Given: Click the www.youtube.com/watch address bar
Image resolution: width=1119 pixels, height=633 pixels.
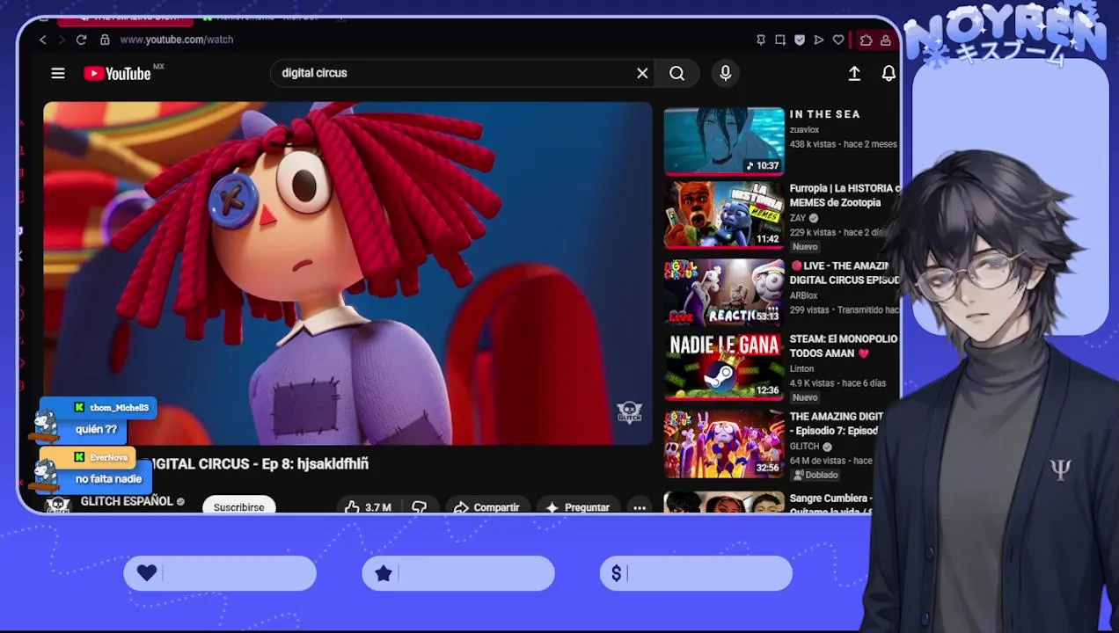Looking at the screenshot, I should coord(177,40).
